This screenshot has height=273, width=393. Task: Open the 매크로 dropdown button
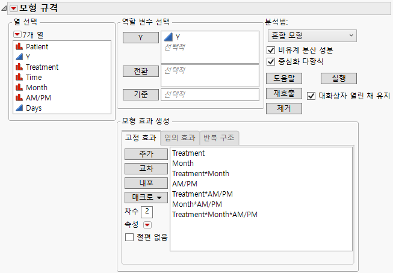click(x=146, y=197)
